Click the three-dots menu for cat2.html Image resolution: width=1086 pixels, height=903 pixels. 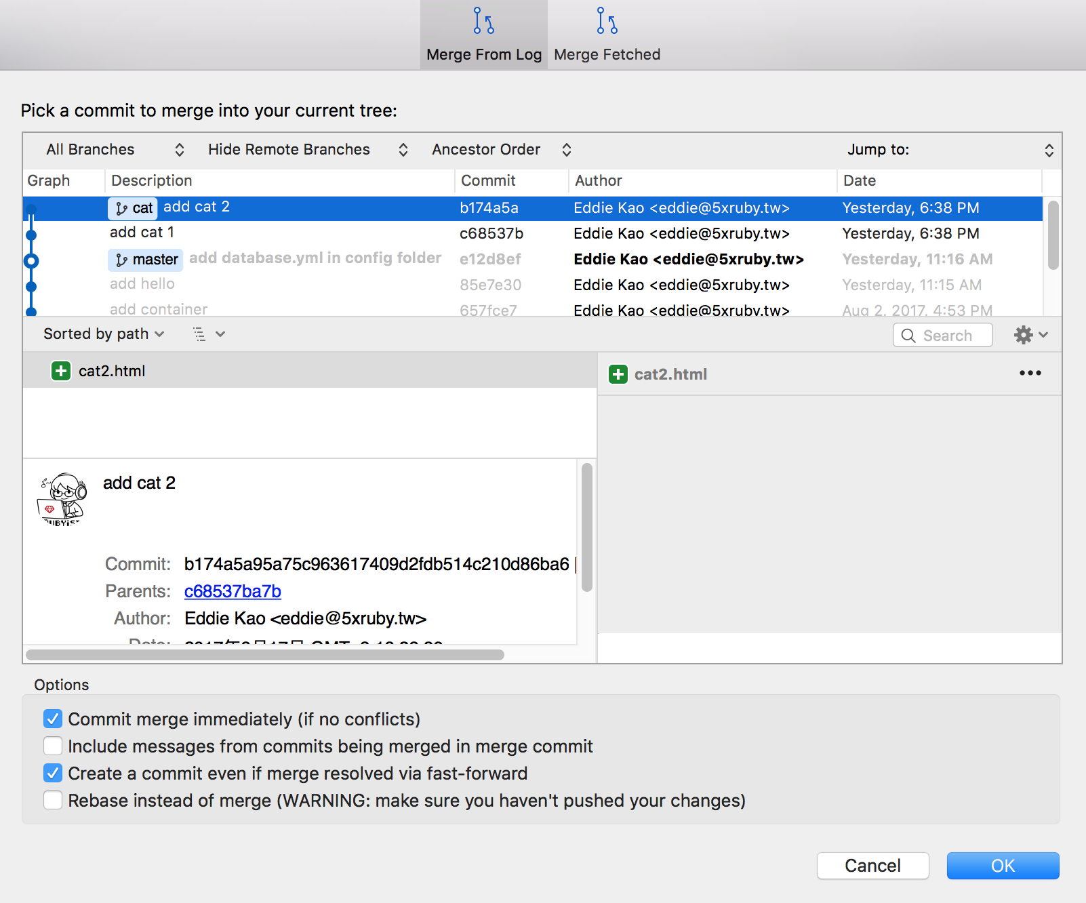(1030, 374)
